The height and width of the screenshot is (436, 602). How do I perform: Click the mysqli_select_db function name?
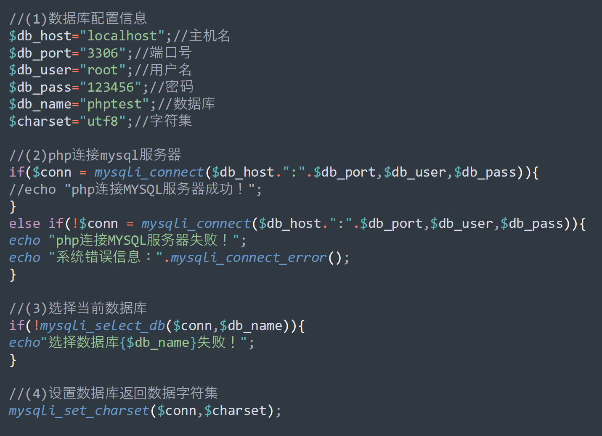103,326
